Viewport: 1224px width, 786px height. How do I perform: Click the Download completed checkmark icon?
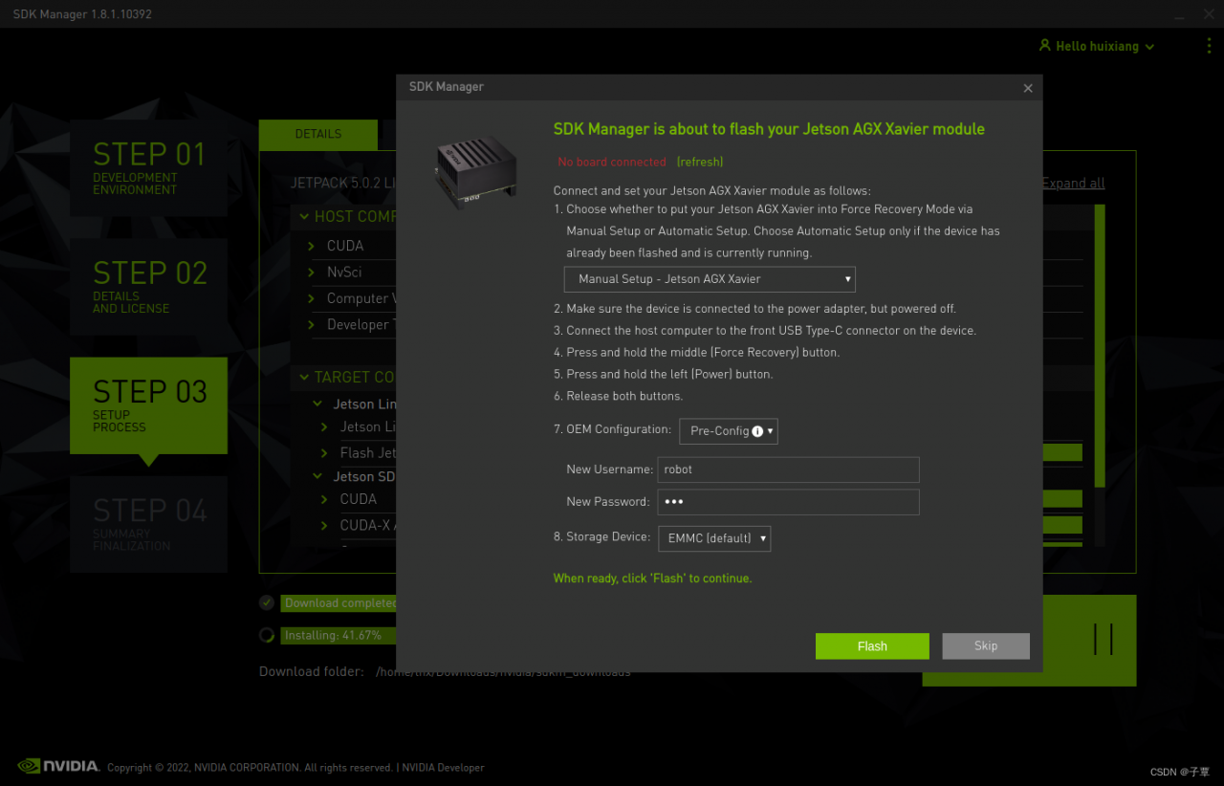click(x=267, y=602)
